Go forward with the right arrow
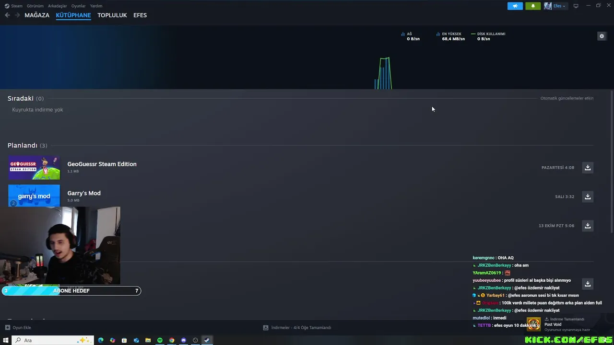Viewport: 614px width, 345px height. (x=17, y=15)
